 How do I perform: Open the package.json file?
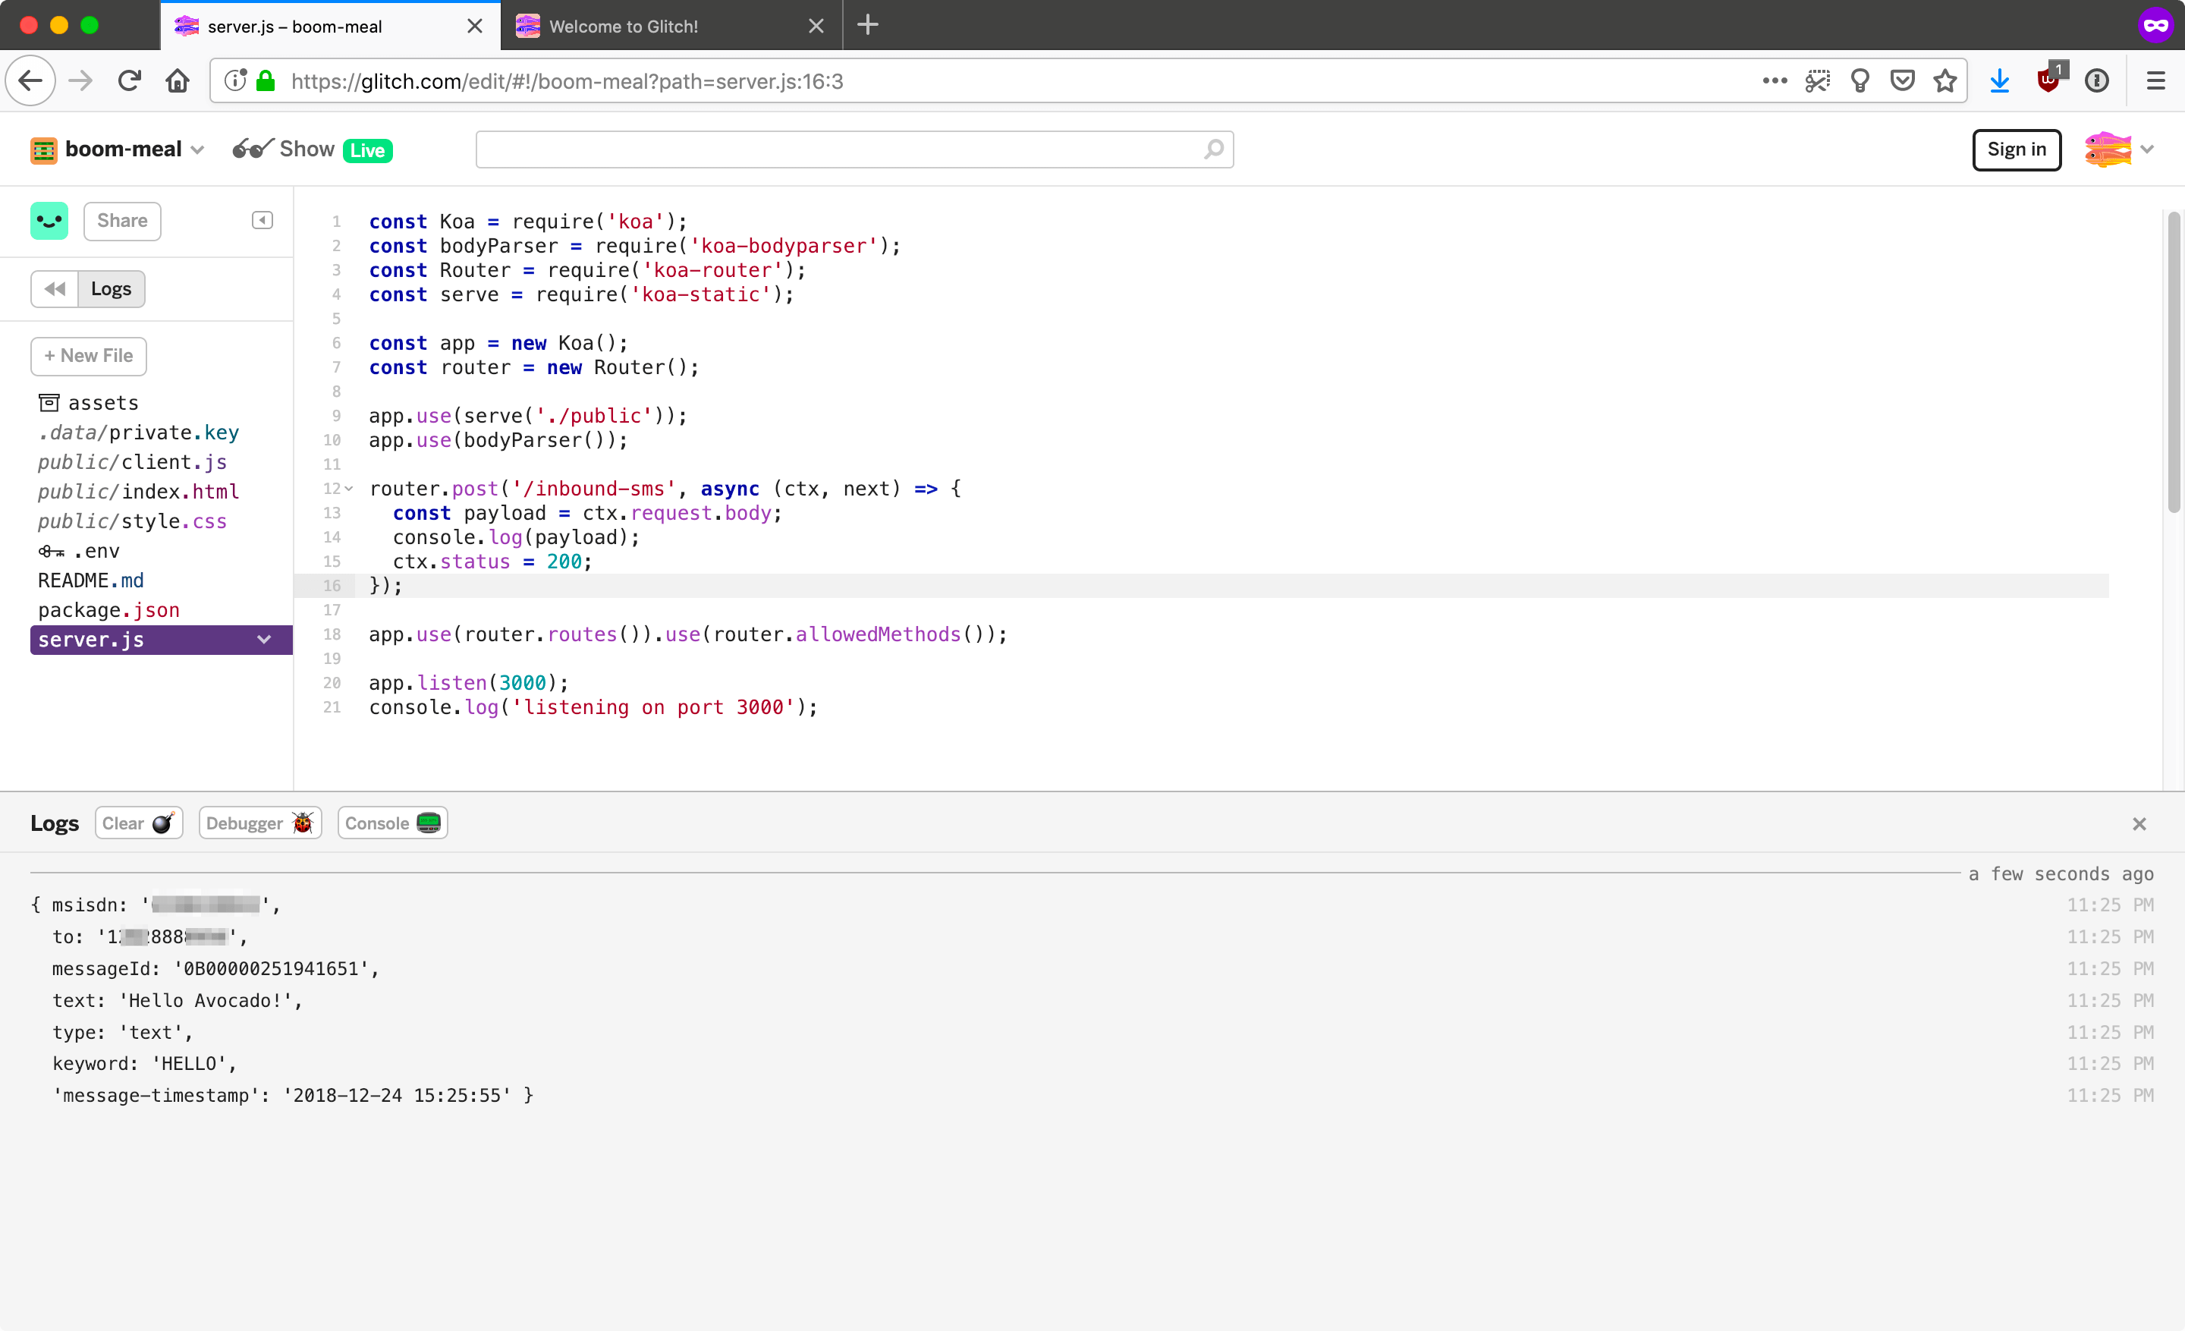(x=109, y=610)
